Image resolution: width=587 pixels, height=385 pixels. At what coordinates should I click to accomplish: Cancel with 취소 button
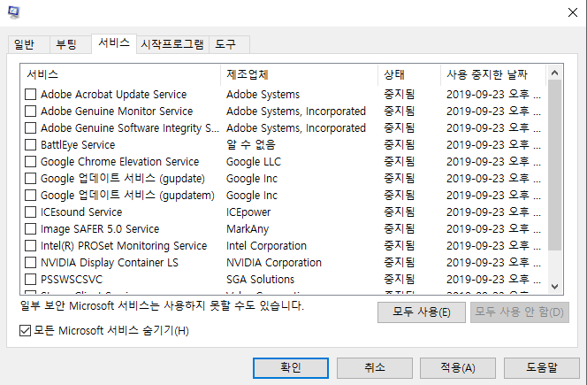tap(375, 368)
